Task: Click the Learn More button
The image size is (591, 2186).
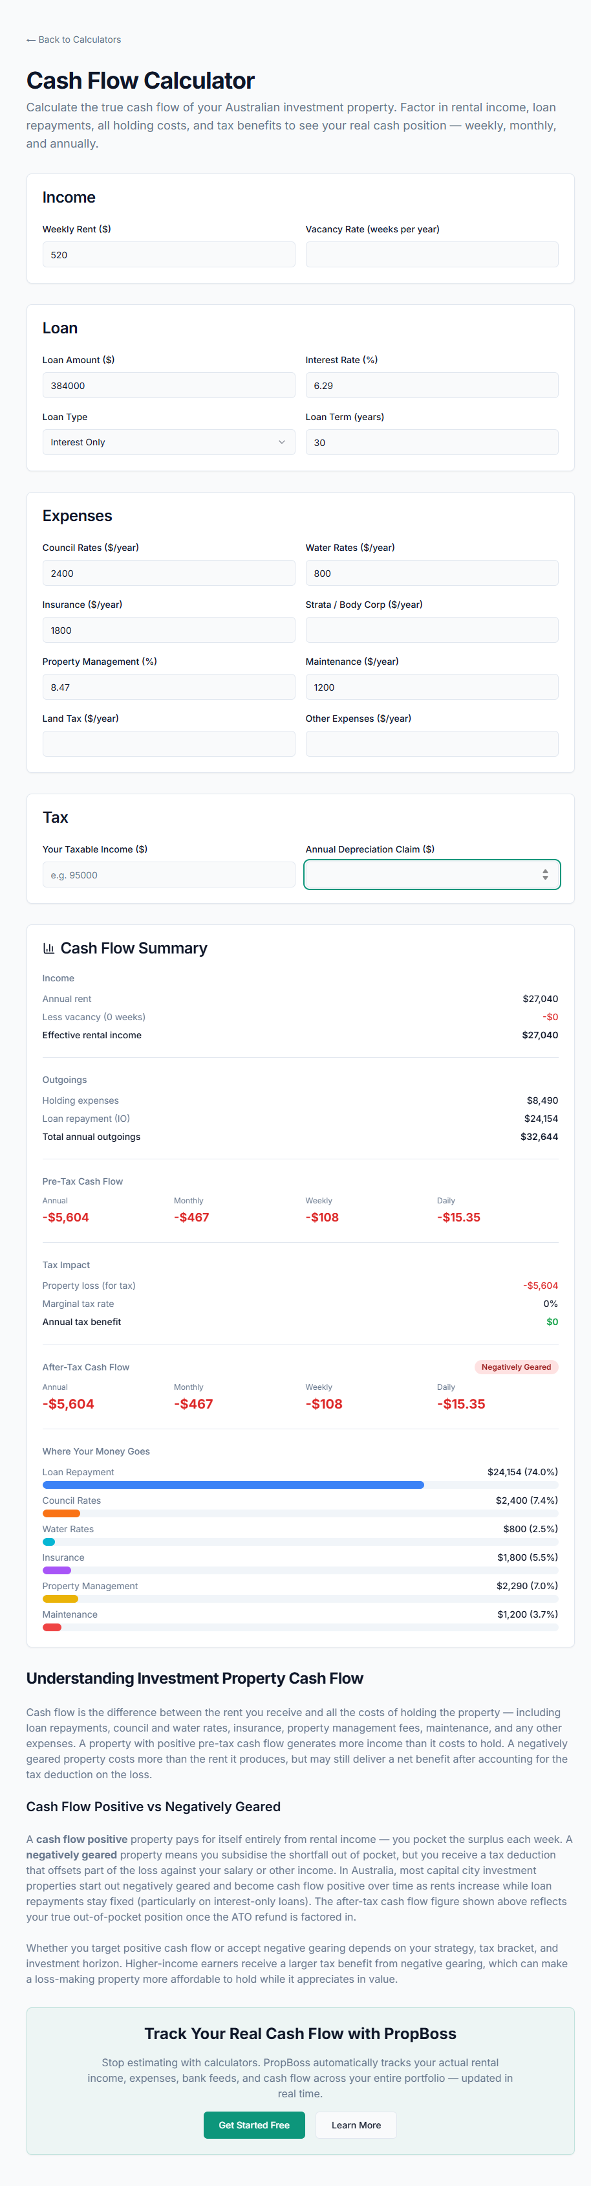Action: [356, 2125]
